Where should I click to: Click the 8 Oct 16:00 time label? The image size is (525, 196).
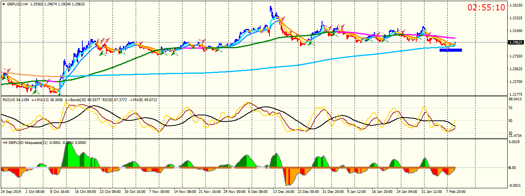pyautogui.click(x=59, y=191)
